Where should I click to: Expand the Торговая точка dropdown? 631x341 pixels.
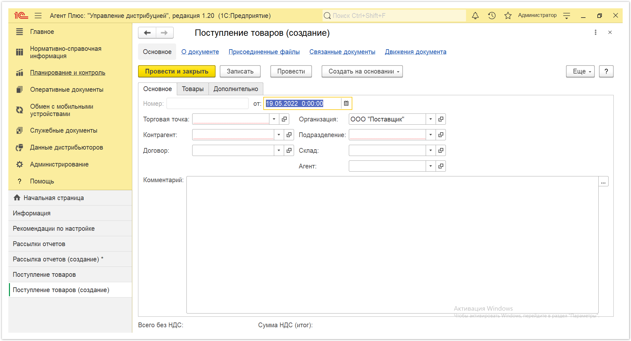tap(274, 119)
